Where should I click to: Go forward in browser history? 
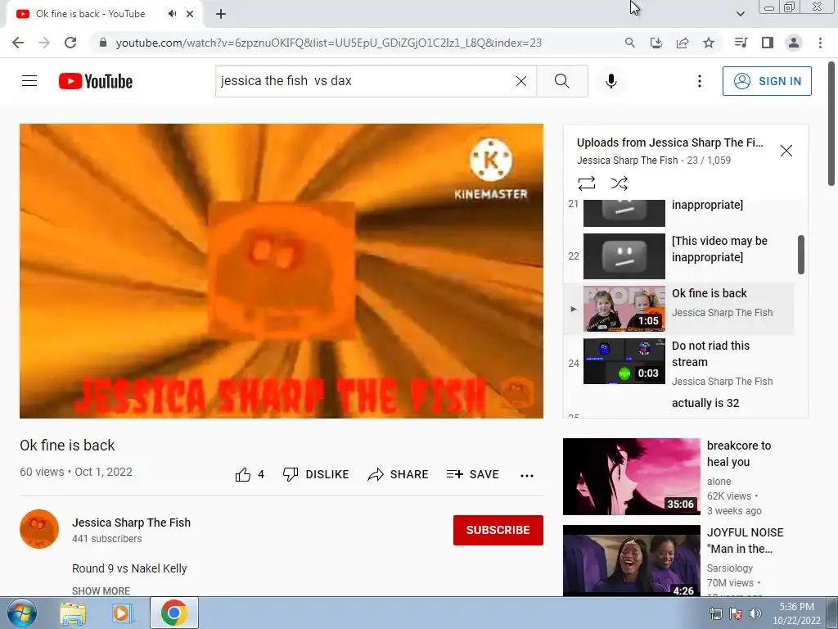(44, 43)
